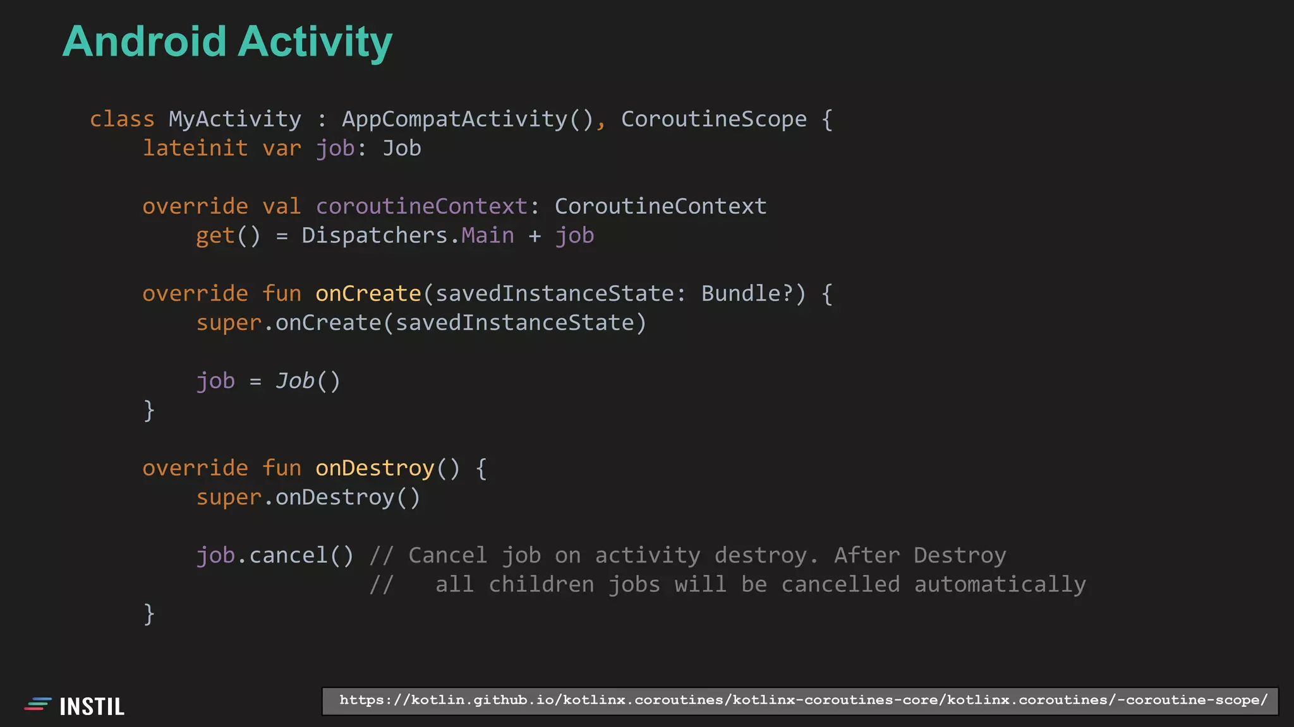The image size is (1294, 727).
Task: Open the kotlinx coroutines documentation URL
Action: pos(802,700)
